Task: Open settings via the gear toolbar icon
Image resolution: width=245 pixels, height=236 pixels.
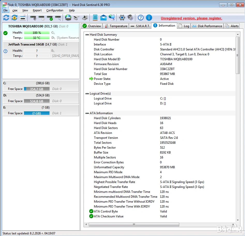Action: pos(122,18)
